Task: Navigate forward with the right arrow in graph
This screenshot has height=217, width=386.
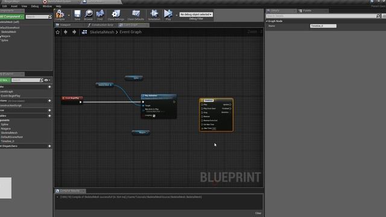Action: click(x=74, y=32)
